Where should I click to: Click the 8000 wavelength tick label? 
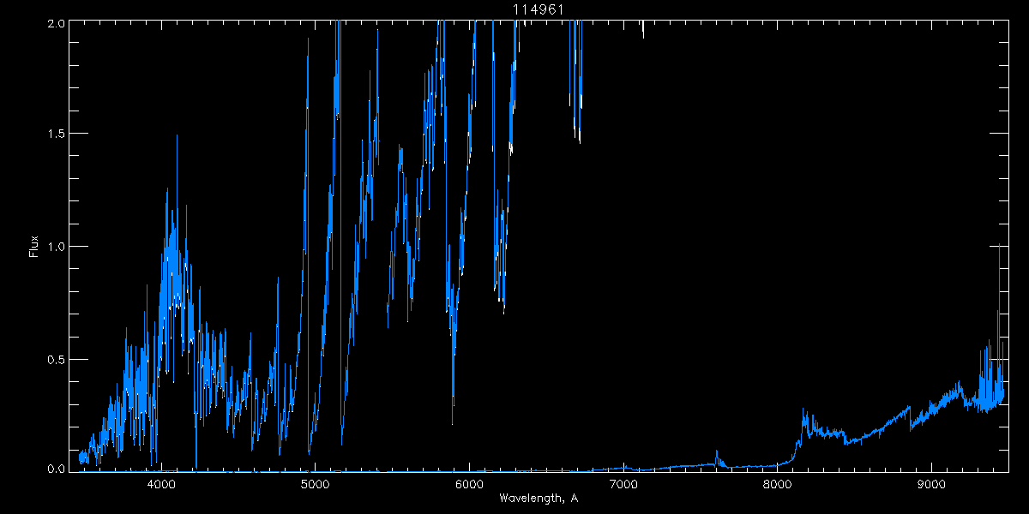[778, 485]
